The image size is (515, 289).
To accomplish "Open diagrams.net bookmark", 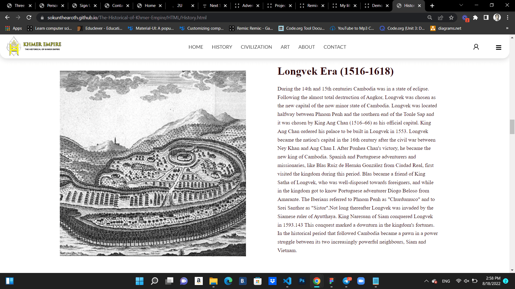I will tap(446, 28).
